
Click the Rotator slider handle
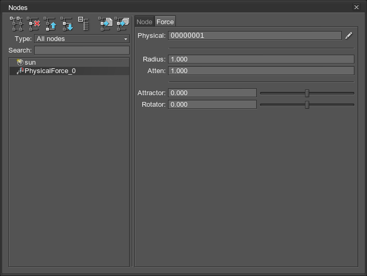click(307, 105)
